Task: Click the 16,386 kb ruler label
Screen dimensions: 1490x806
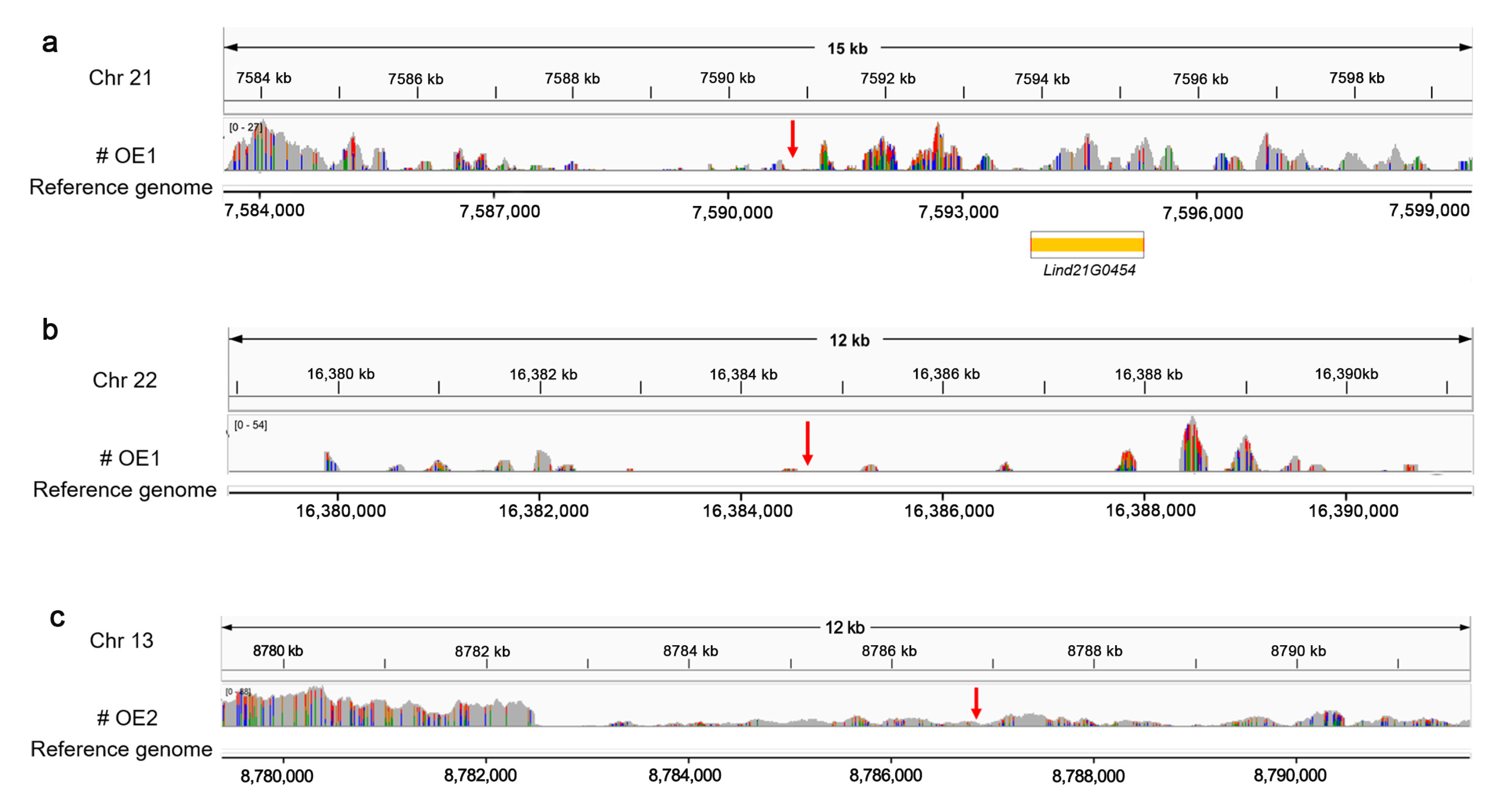Action: [946, 374]
